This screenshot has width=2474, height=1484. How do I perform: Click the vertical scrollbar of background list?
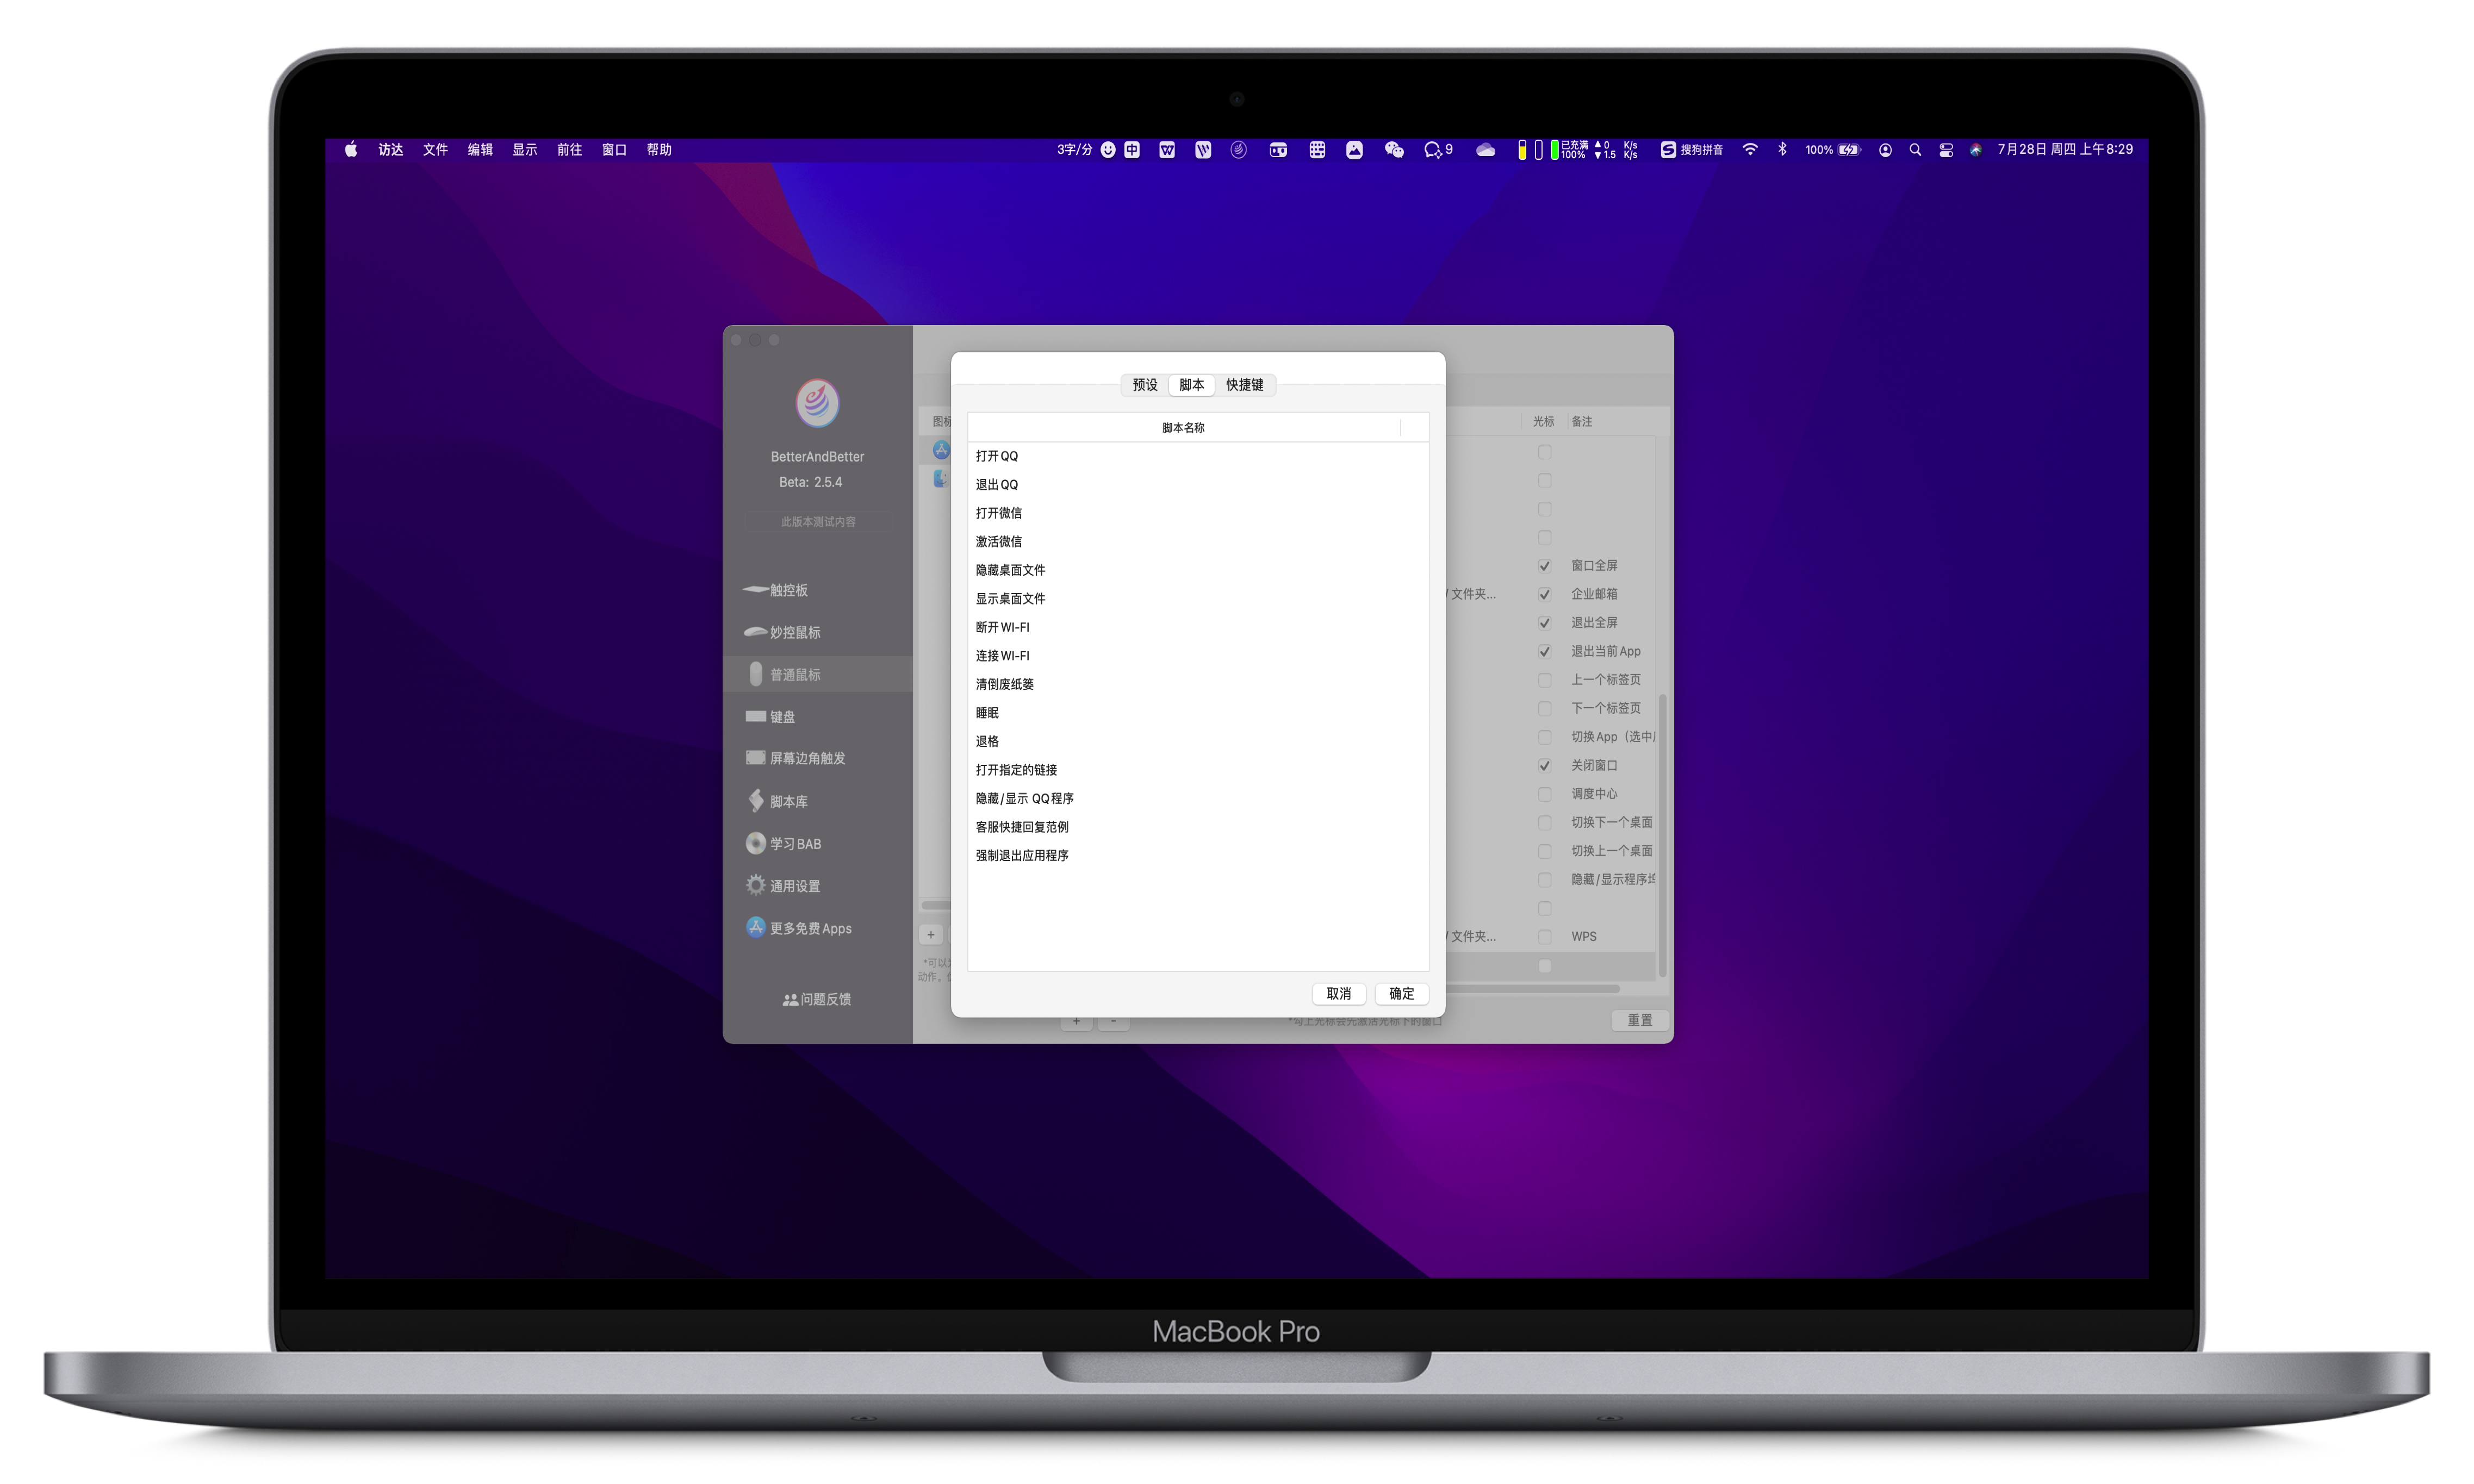[x=1663, y=835]
